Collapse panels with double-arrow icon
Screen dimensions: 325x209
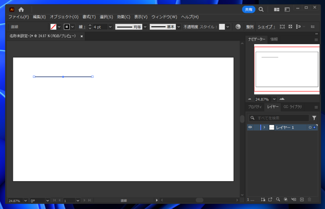click(316, 34)
